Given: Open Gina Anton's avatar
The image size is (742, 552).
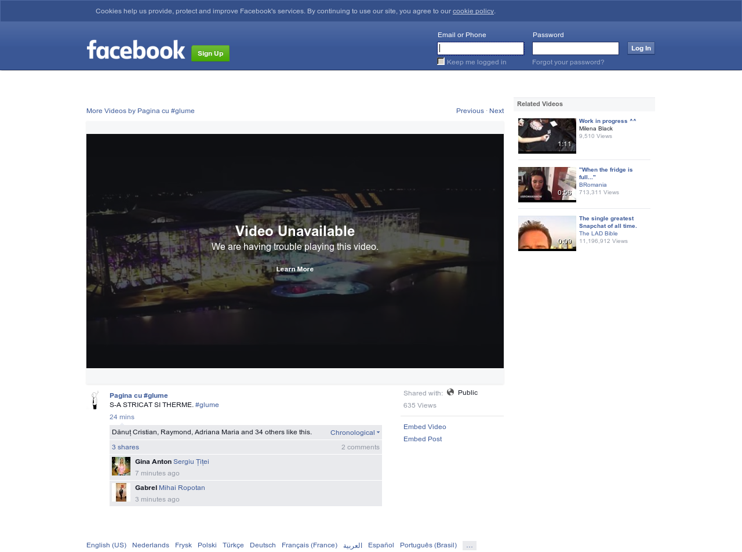Looking at the screenshot, I should coord(121,466).
